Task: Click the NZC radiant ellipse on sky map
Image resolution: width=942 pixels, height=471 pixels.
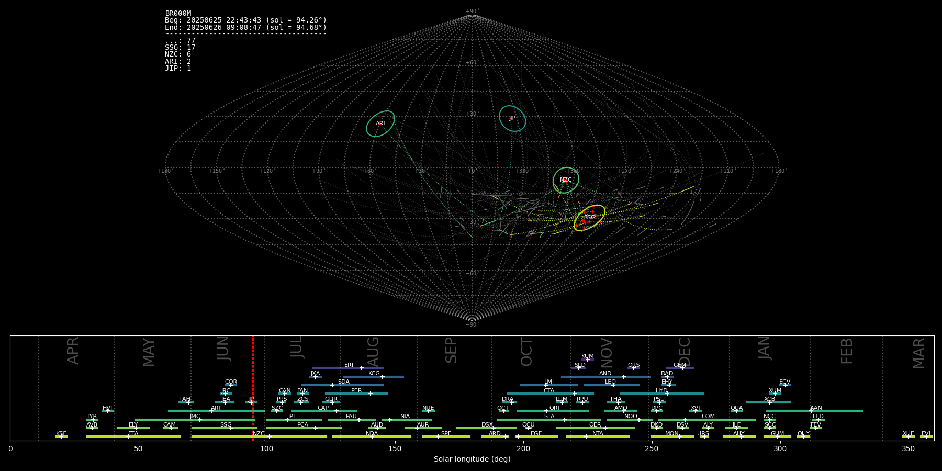Action: click(566, 180)
